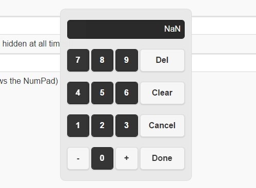256x188 pixels.
Task: Click the minus sign key
Action: coord(78,158)
